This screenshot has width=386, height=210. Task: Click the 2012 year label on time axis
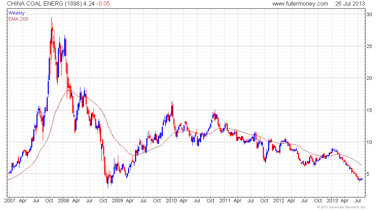click(x=279, y=201)
